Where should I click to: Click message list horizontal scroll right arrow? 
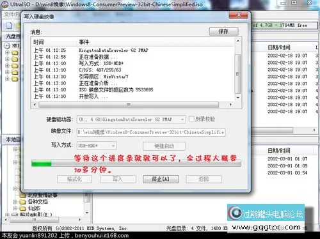click(x=230, y=105)
